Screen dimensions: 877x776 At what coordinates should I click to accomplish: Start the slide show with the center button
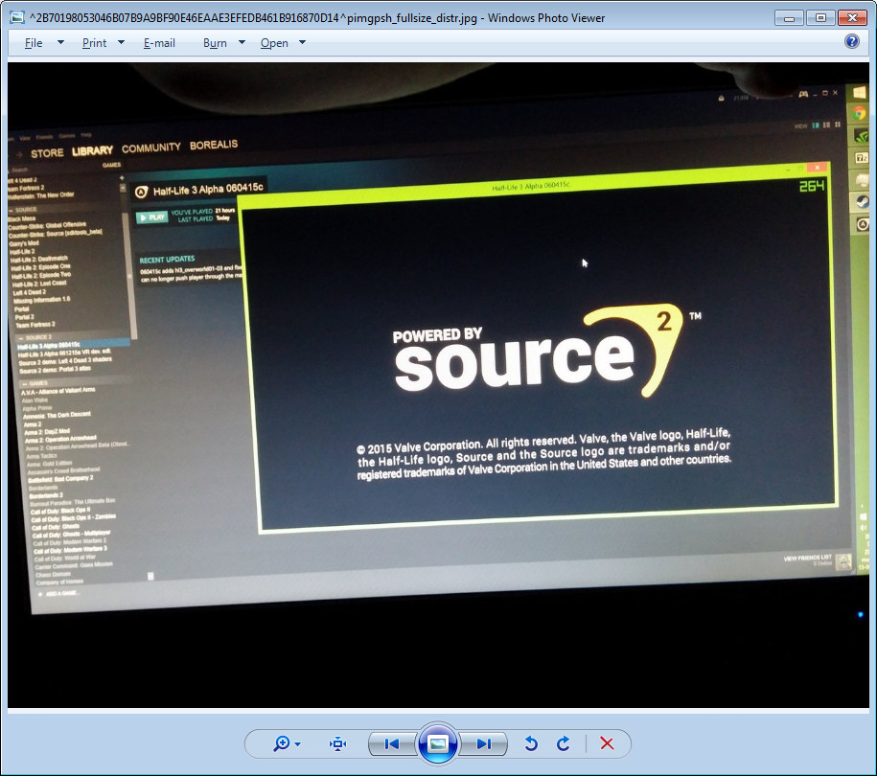pyautogui.click(x=437, y=743)
